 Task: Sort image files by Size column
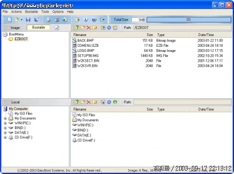[x=142, y=35]
